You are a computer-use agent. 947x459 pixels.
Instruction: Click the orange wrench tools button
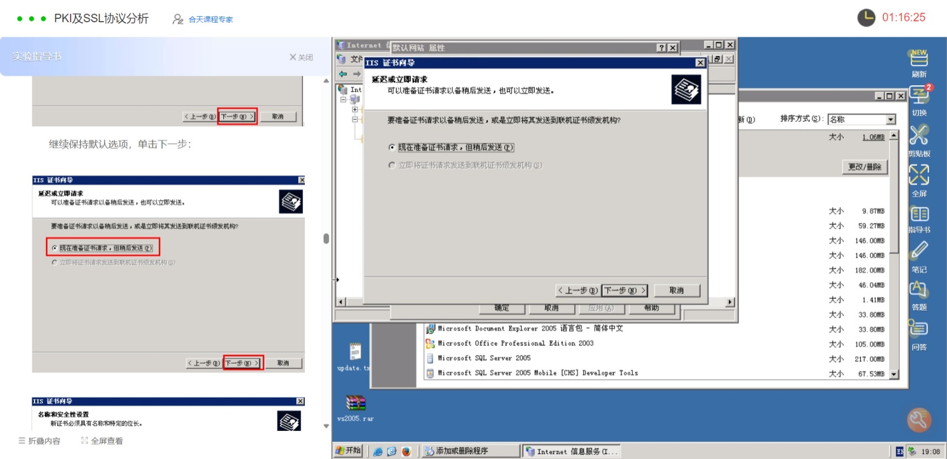(x=919, y=420)
